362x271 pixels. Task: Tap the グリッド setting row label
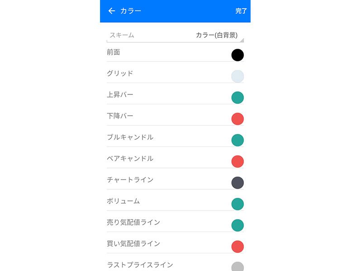120,74
